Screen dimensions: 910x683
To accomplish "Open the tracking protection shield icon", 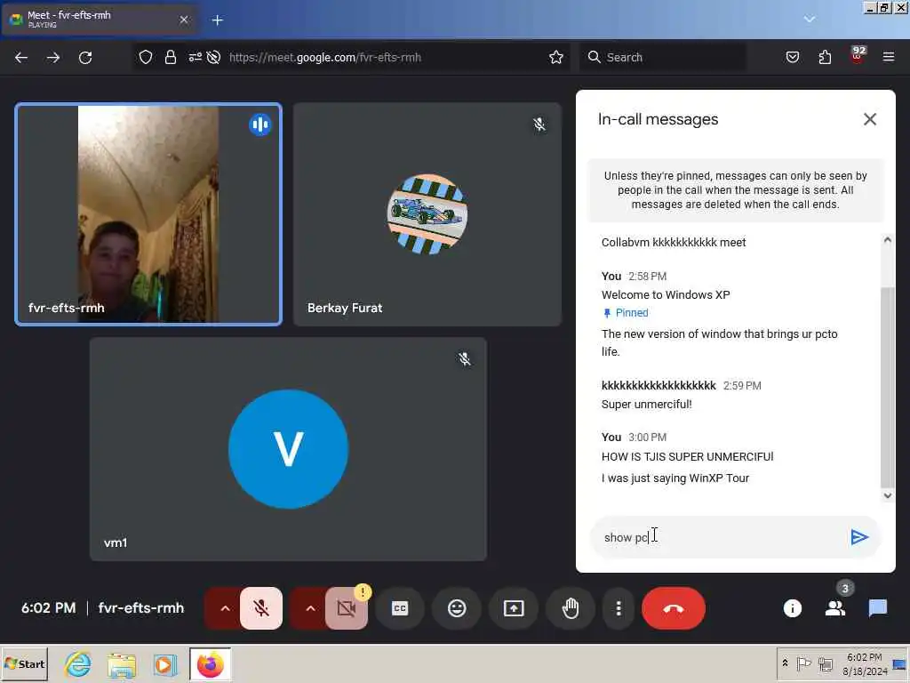I will click(x=146, y=57).
